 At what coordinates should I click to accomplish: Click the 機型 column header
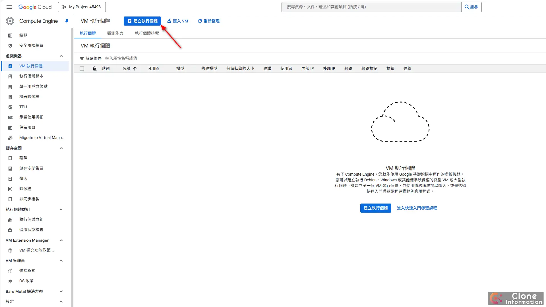coord(180,69)
